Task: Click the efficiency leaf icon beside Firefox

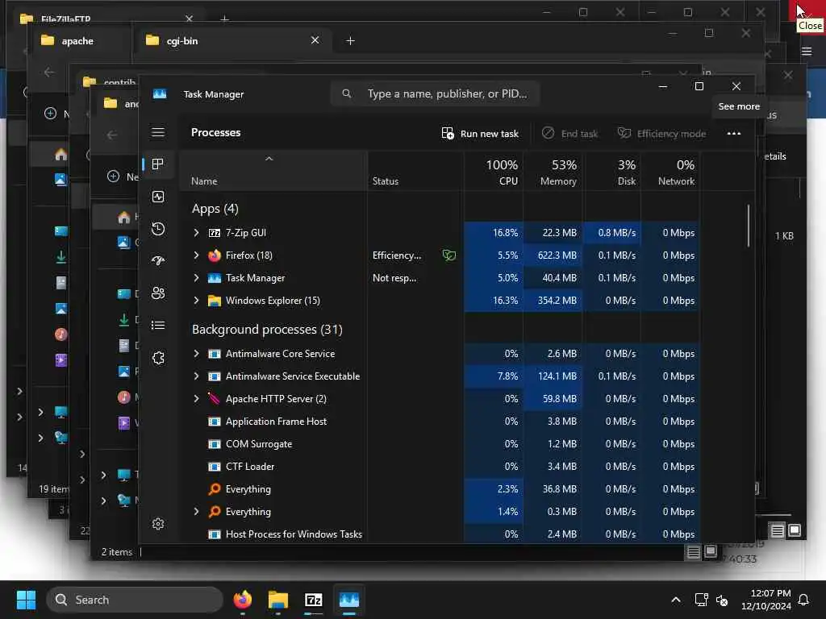Action: point(448,255)
